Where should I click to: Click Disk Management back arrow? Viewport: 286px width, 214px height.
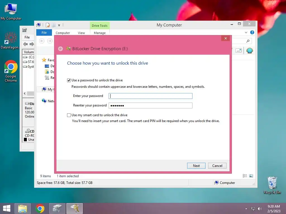click(25, 44)
